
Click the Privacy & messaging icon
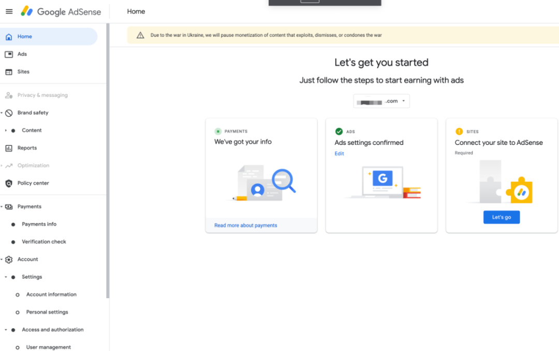pyautogui.click(x=9, y=95)
